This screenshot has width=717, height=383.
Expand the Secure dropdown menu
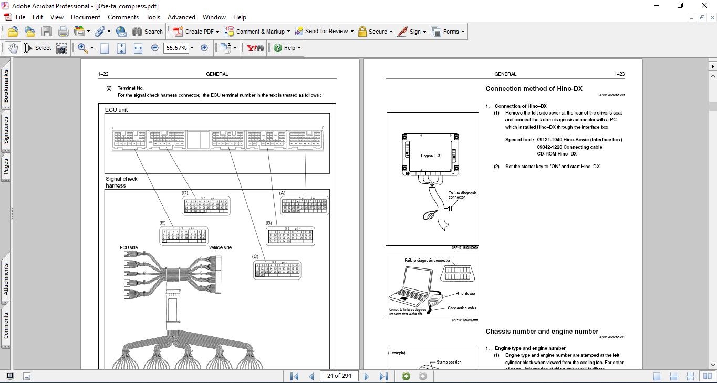(391, 32)
